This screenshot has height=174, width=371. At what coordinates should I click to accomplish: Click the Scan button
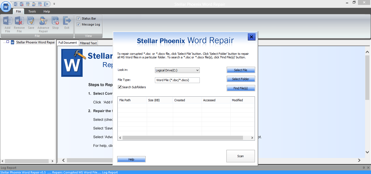click(241, 156)
